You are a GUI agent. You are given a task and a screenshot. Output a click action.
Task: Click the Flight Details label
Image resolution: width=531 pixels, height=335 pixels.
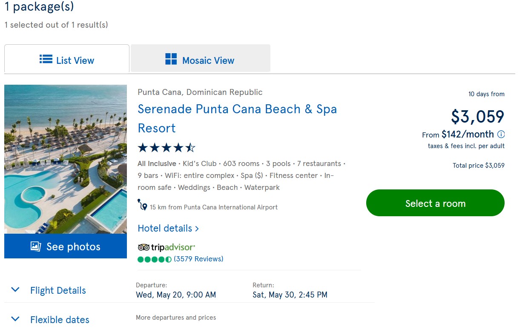[58, 291]
